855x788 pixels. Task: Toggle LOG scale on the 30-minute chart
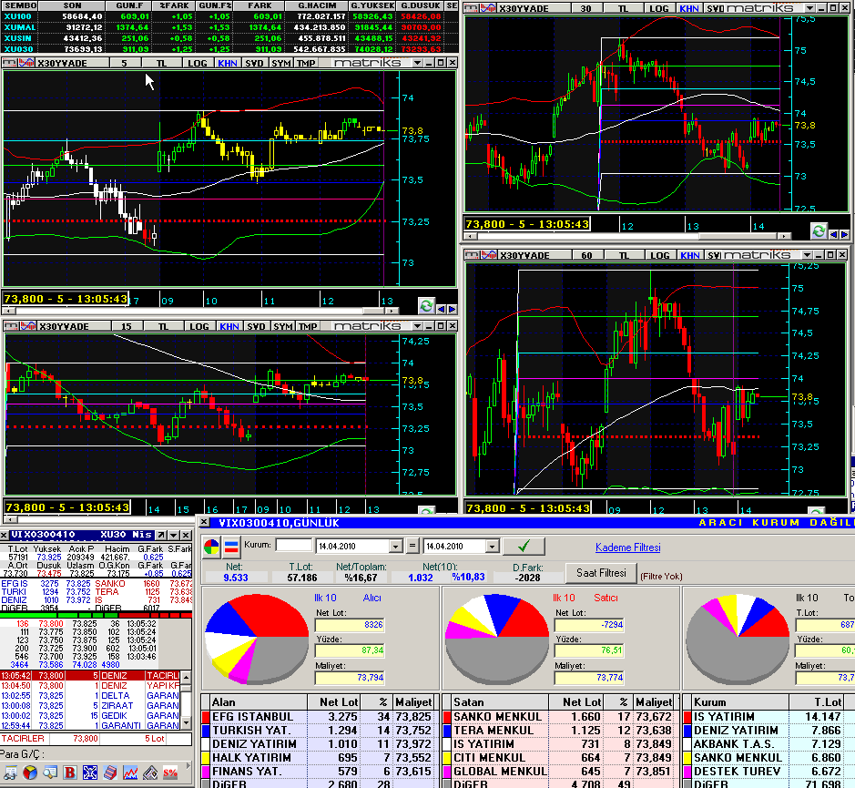[658, 8]
